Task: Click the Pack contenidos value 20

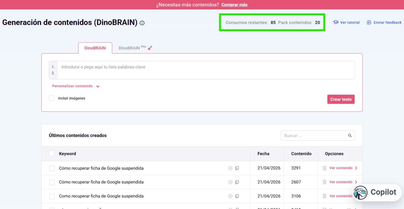Action: point(317,22)
